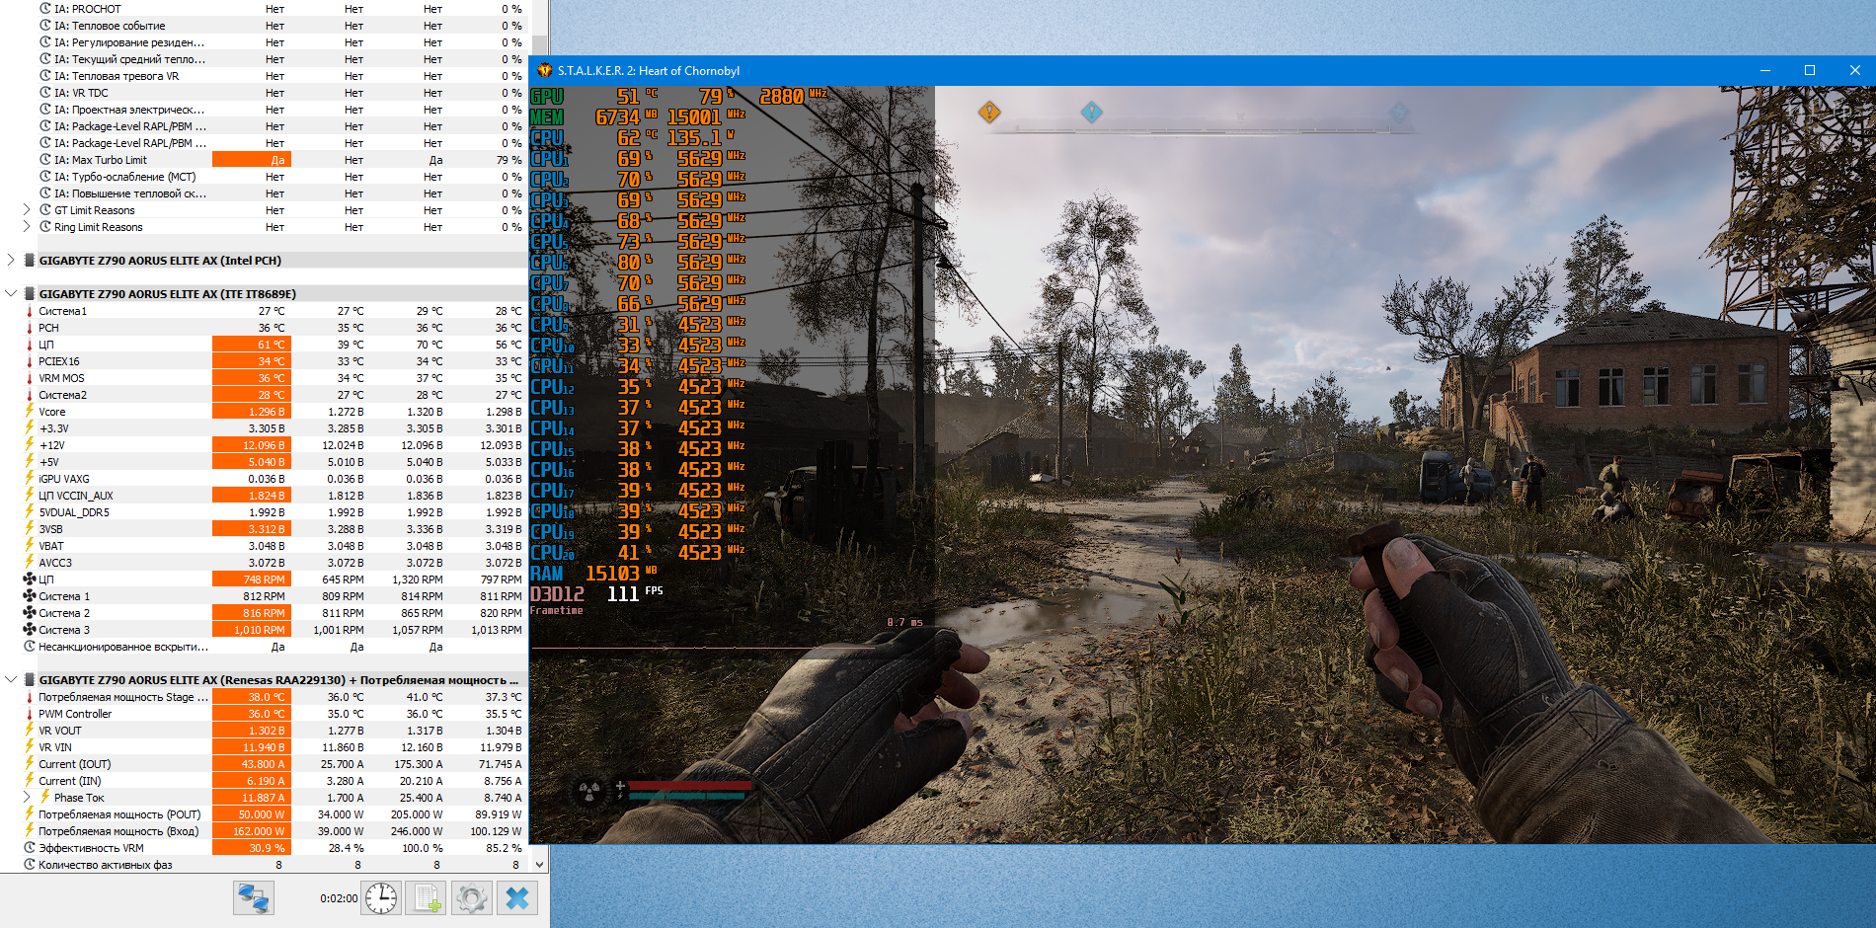Select the AVCC3 voltage label
1876x928 pixels.
tap(55, 563)
